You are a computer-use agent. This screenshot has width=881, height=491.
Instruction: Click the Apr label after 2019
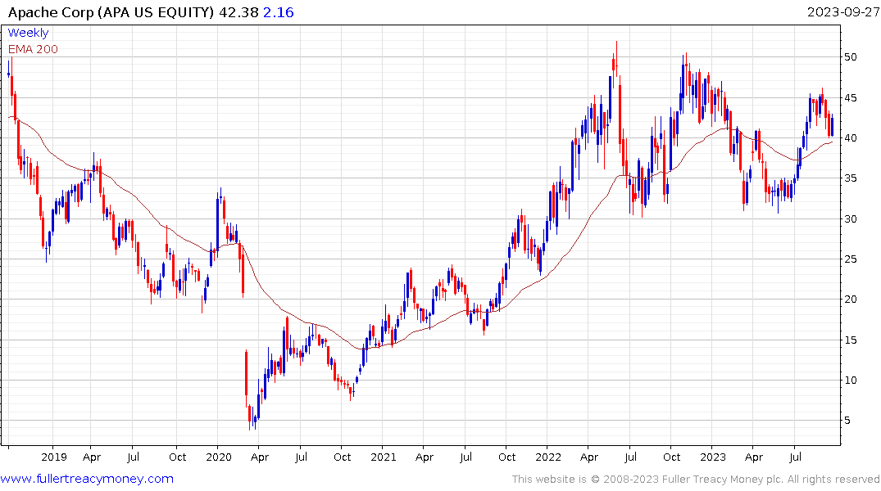(x=92, y=457)
